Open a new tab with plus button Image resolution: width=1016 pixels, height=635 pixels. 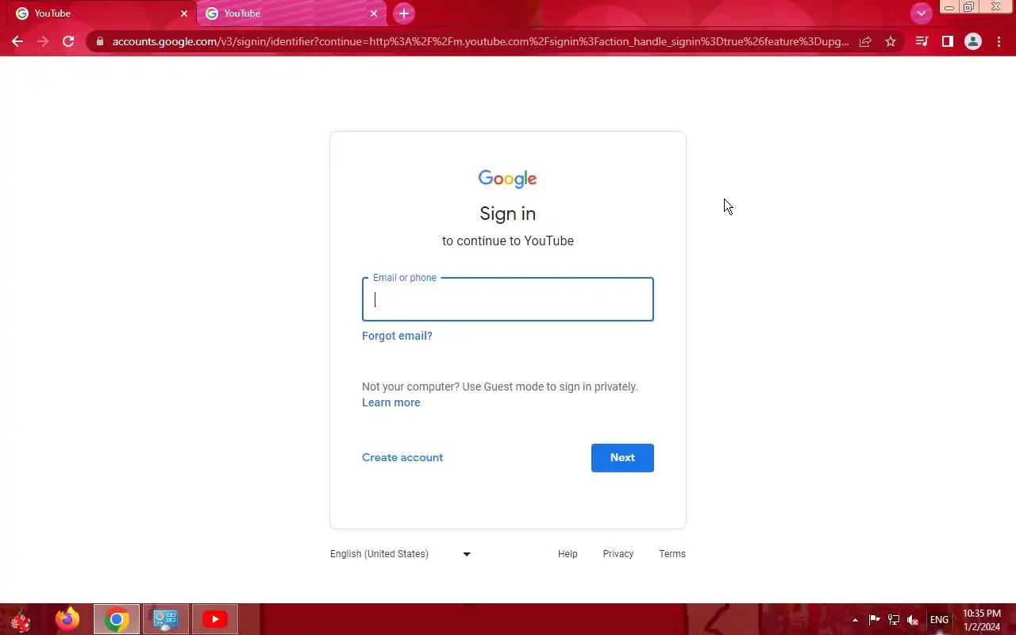click(x=404, y=13)
